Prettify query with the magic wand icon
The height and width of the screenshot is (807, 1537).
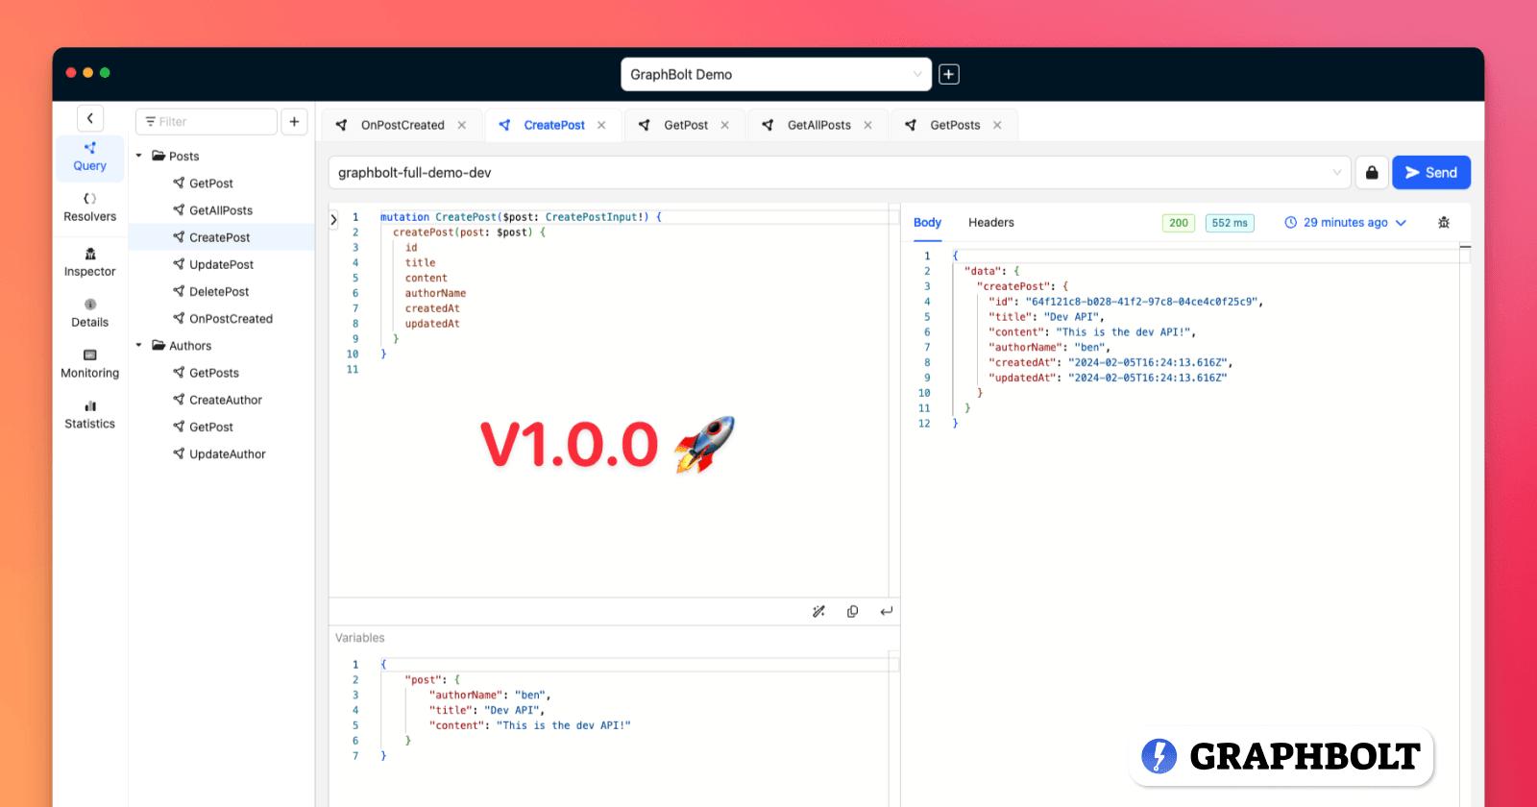coord(818,611)
